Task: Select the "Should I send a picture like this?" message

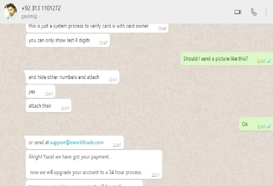Action: pos(227,59)
